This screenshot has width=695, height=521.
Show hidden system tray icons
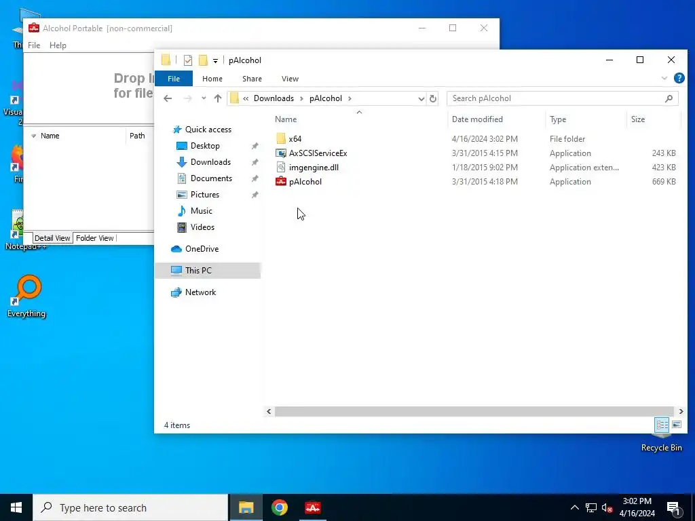coord(574,507)
